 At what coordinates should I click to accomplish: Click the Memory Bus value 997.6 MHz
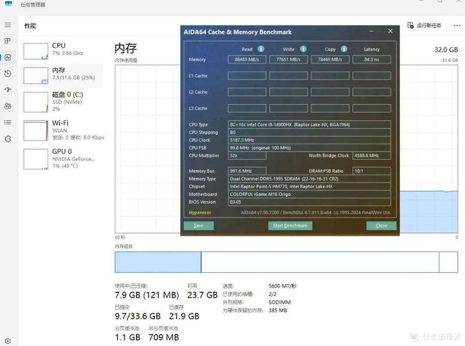[246, 171]
